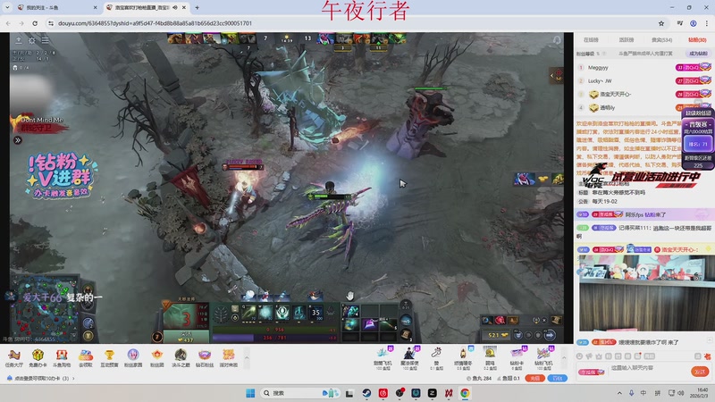Reload the page in Chrome
Image resolution: width=715 pixels, height=402 pixels.
(x=35, y=23)
